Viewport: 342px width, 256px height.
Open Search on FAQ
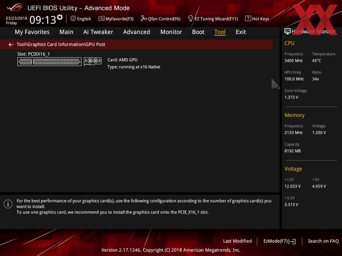(x=323, y=241)
